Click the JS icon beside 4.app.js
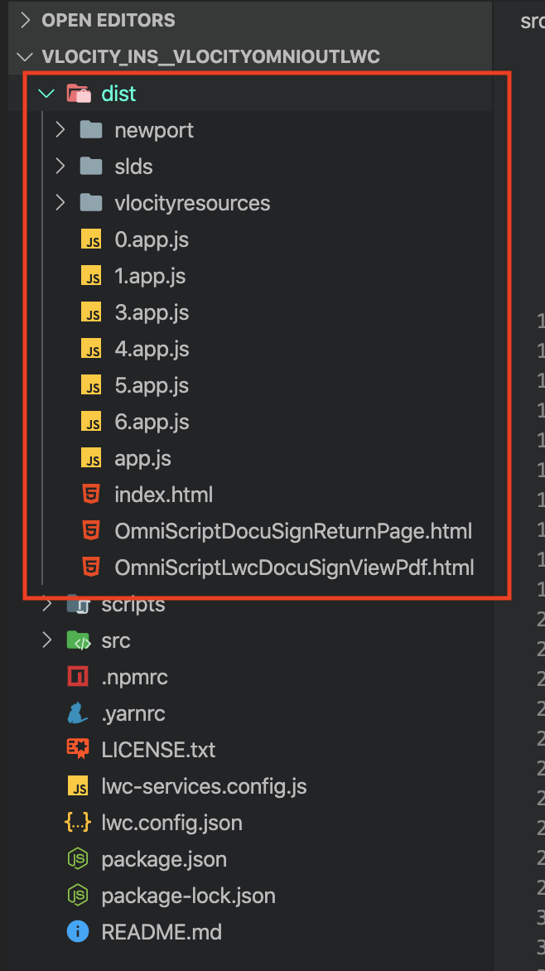This screenshot has height=971, width=545. 91,350
